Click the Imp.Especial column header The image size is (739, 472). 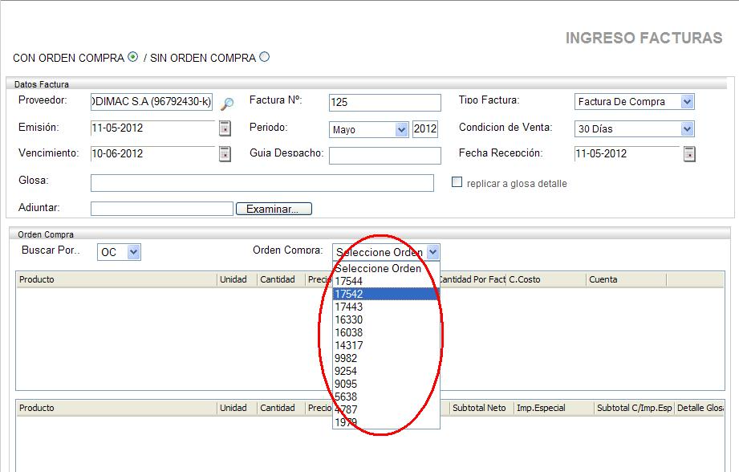(x=554, y=408)
